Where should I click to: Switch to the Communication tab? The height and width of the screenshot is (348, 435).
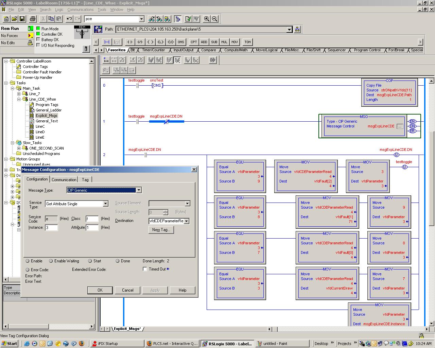(x=64, y=179)
